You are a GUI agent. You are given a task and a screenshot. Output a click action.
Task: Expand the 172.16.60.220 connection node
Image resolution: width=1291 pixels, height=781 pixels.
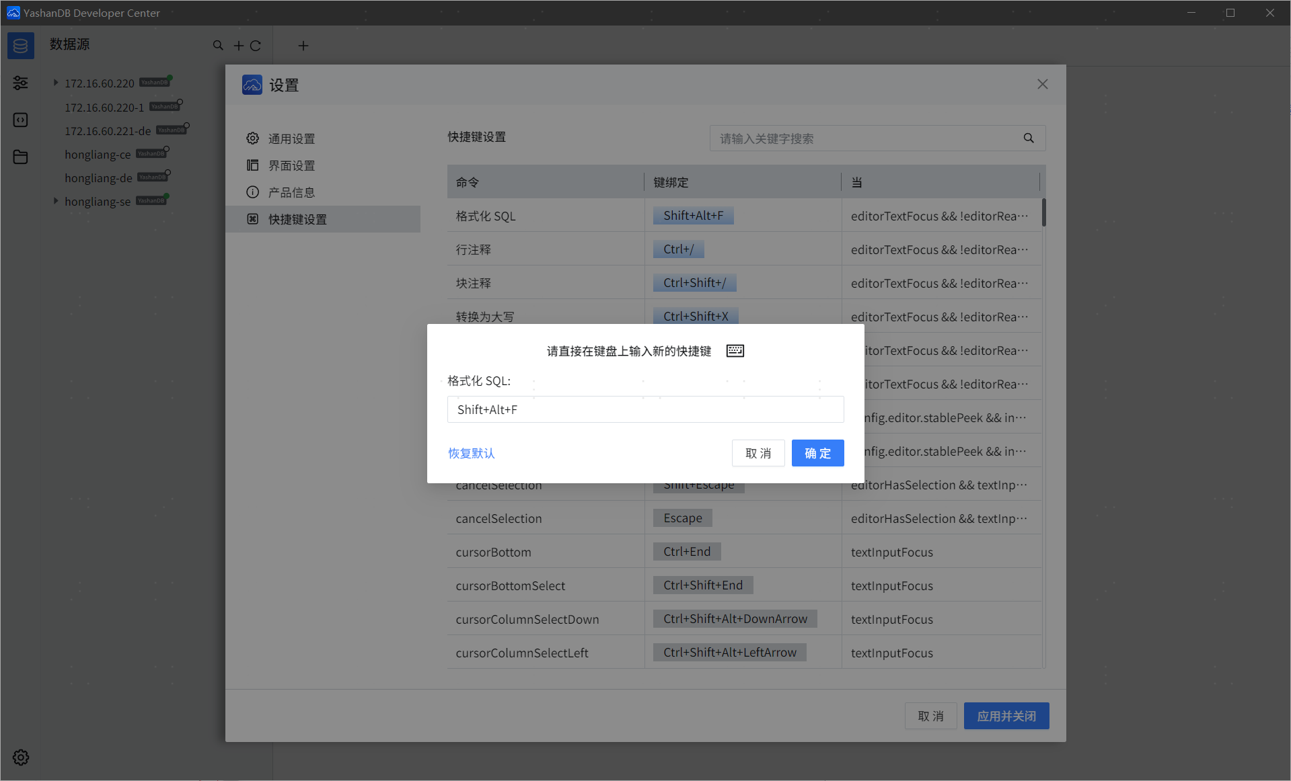(x=56, y=83)
